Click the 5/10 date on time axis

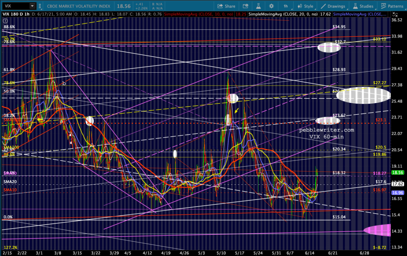[221, 253]
